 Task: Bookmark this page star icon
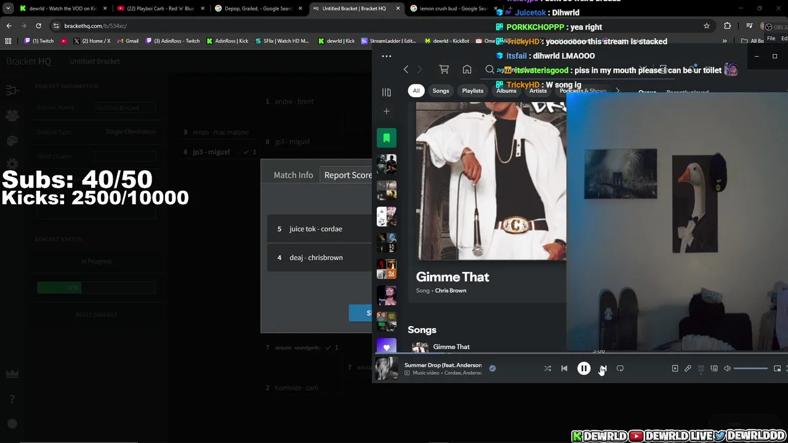(707, 26)
